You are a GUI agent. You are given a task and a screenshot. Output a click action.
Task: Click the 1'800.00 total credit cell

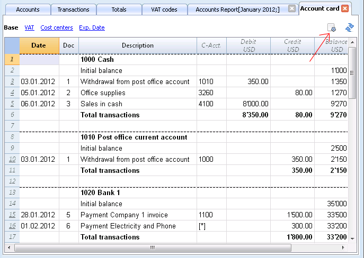[x=292, y=237]
